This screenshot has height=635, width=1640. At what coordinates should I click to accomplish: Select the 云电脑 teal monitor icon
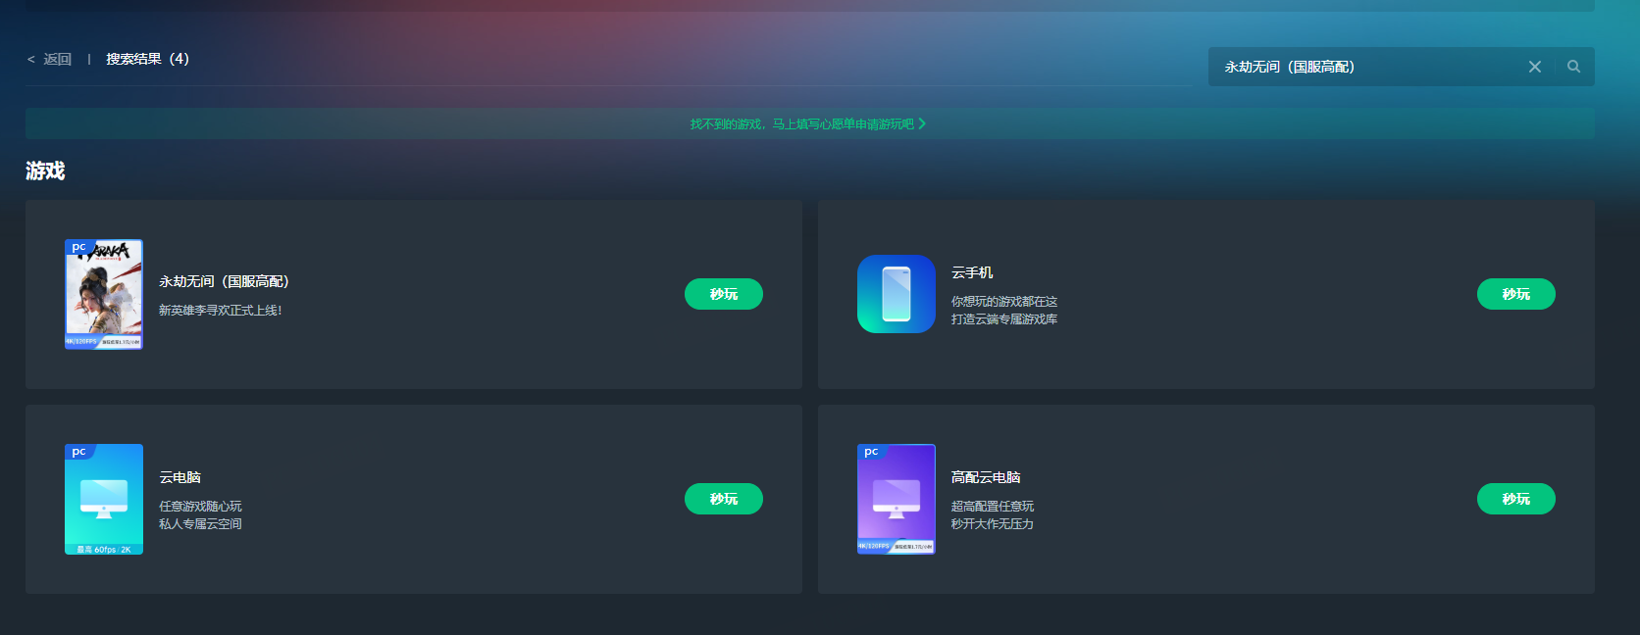point(104,499)
